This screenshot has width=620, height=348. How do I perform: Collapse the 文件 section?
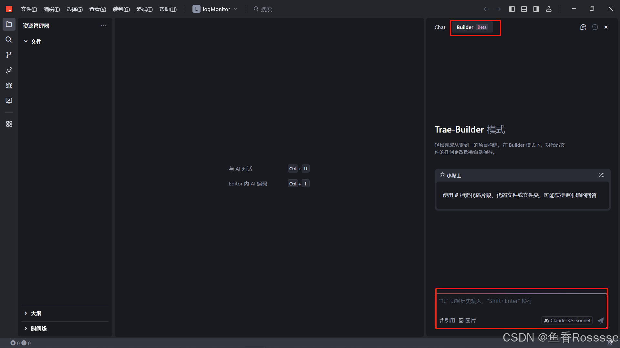click(33, 42)
